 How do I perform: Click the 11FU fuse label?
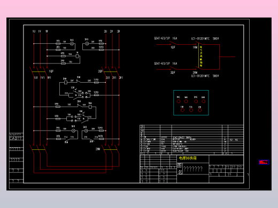(96, 80)
